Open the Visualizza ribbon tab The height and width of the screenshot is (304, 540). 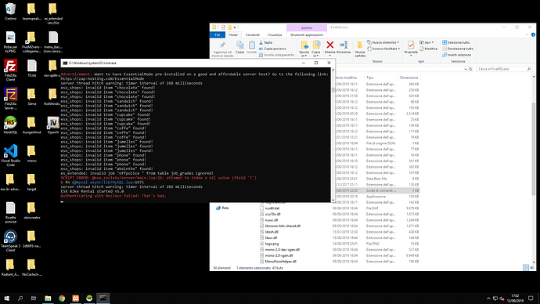pyautogui.click(x=275, y=34)
